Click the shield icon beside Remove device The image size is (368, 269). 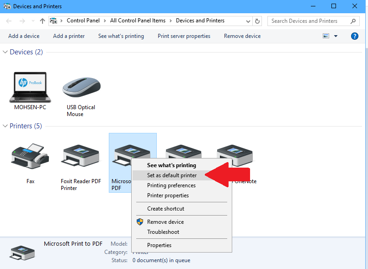click(140, 222)
